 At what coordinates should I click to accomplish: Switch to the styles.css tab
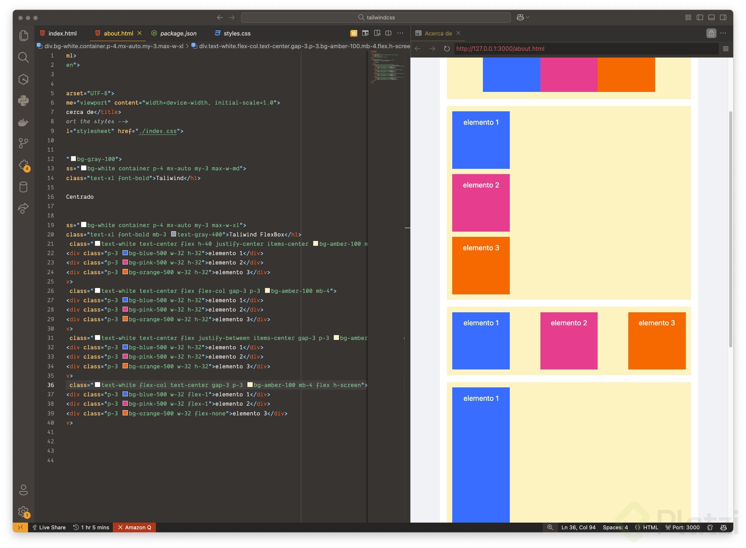tap(237, 33)
